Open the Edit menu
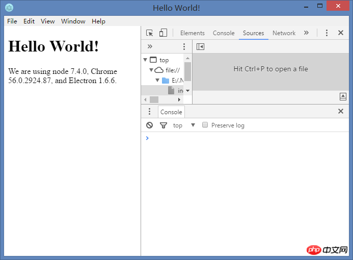The width and height of the screenshot is (353, 260). pyautogui.click(x=29, y=21)
